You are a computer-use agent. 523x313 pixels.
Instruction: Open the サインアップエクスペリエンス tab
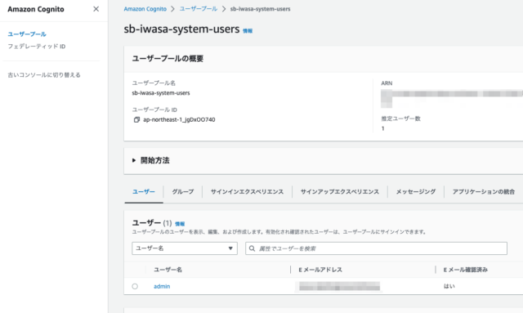(x=340, y=191)
